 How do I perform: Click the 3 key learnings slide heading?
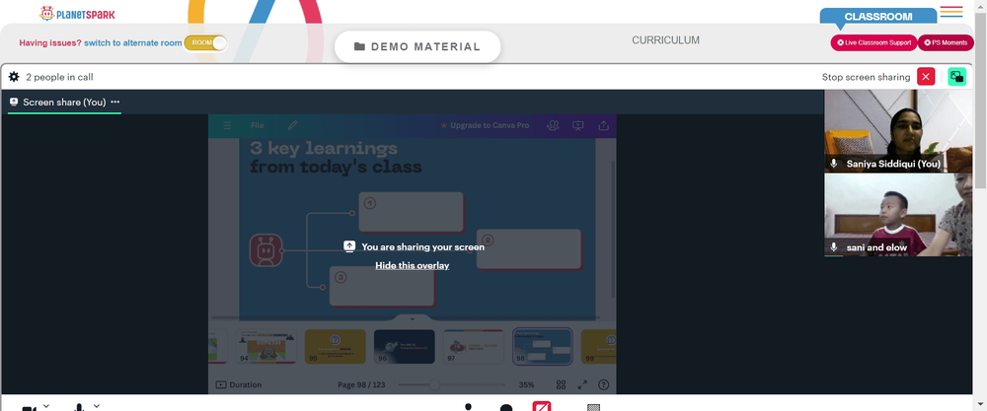(336, 157)
